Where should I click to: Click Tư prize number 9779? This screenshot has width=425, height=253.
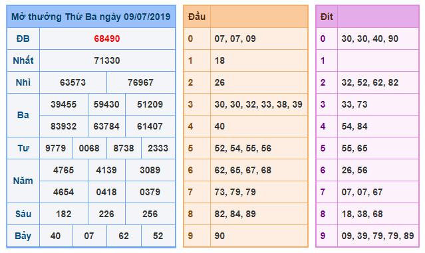[x=56, y=148]
